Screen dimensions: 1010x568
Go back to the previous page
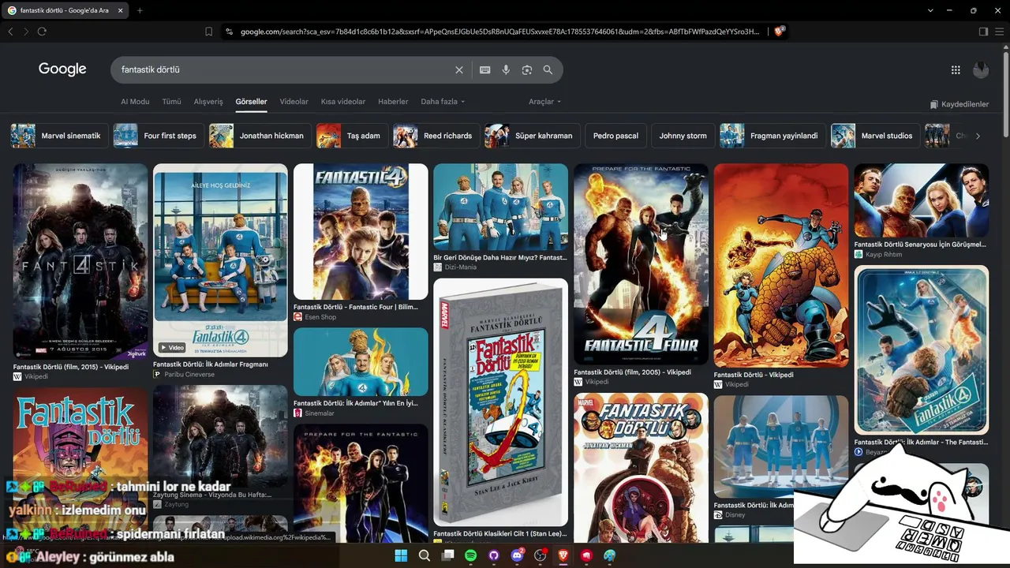coord(10,32)
